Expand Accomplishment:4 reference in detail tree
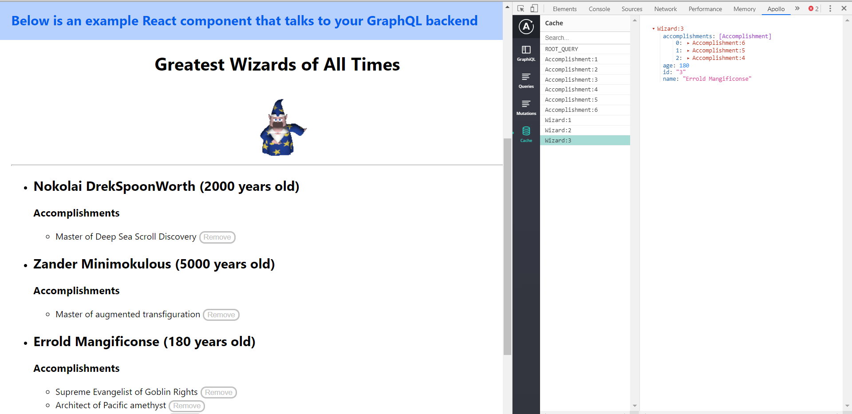 coord(688,58)
